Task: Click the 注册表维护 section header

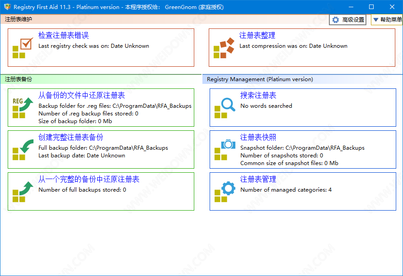Action: pyautogui.click(x=18, y=19)
